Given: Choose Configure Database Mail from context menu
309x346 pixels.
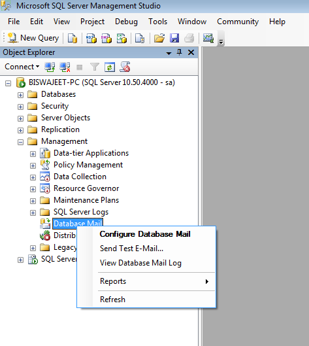Looking at the screenshot, I should click(x=145, y=234).
